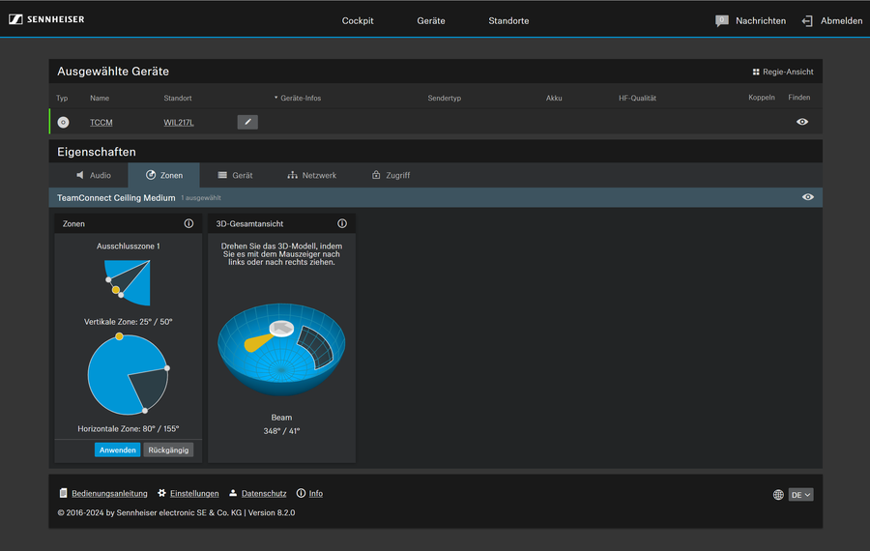870x551 pixels.
Task: Click the Beam value 348° / 41°
Action: coord(281,431)
